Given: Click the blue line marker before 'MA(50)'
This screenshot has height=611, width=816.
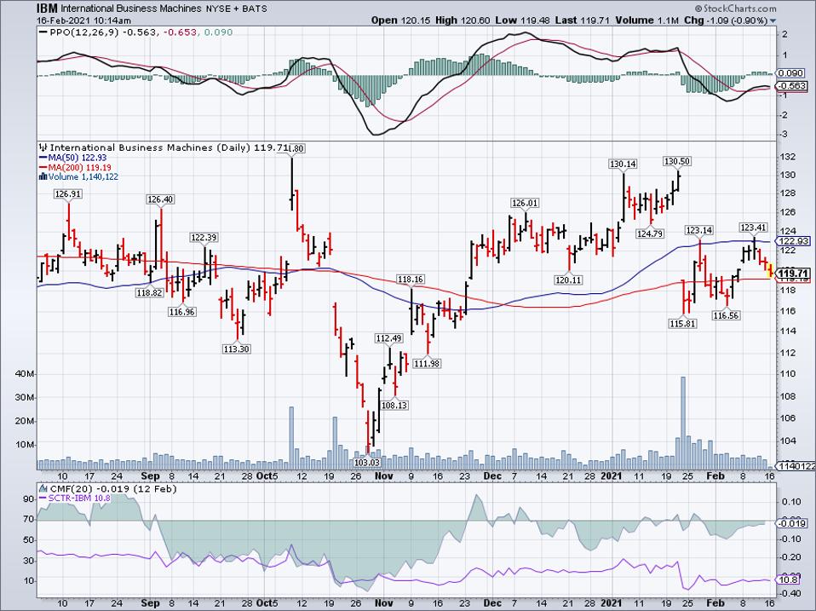Looking at the screenshot, I should click(43, 158).
